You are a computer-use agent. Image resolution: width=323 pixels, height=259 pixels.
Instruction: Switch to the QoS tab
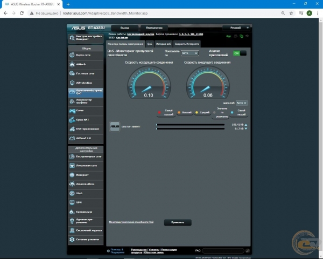(150, 44)
